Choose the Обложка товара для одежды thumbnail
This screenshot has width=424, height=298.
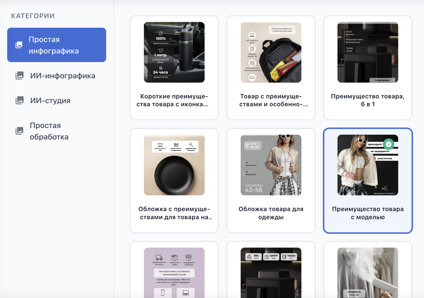(271, 165)
